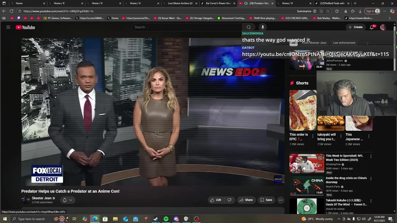The width and height of the screenshot is (397, 223).
Task: Add page to favorites with star icon
Action: tap(328, 11)
